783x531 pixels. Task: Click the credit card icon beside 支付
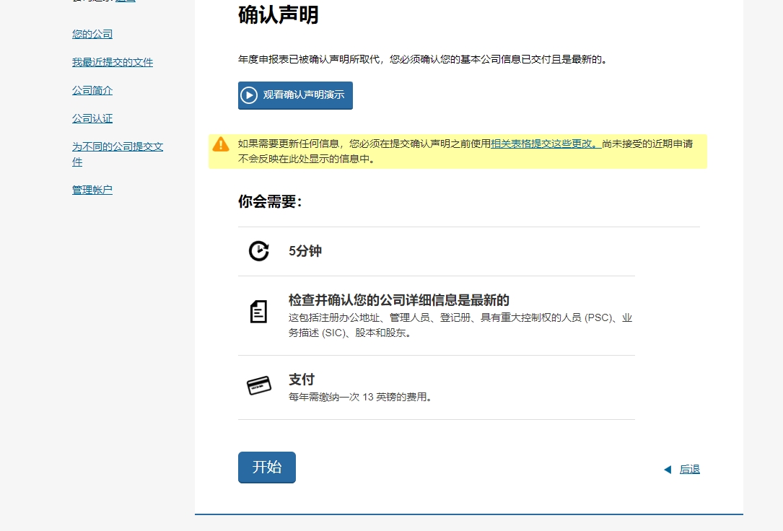coord(258,386)
